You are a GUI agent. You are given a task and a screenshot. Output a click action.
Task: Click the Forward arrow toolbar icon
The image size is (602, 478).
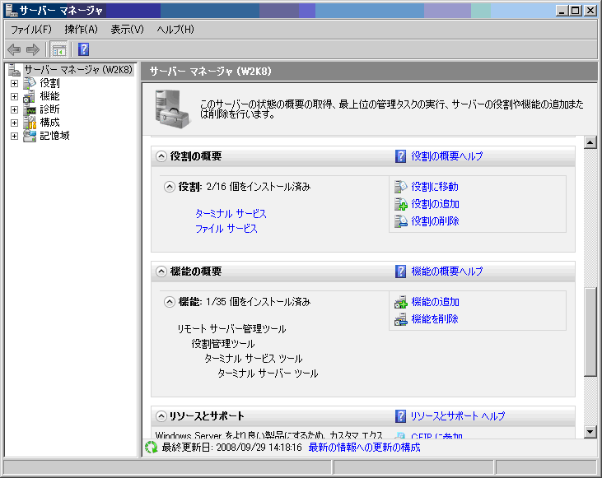point(33,49)
